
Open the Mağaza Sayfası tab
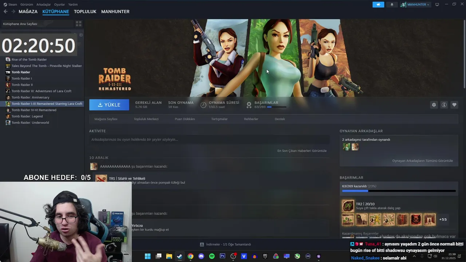pyautogui.click(x=106, y=119)
